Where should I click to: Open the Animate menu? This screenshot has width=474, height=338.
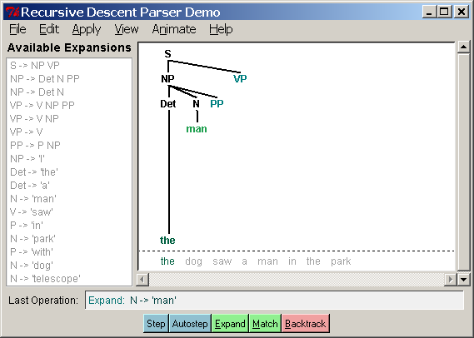click(x=174, y=29)
